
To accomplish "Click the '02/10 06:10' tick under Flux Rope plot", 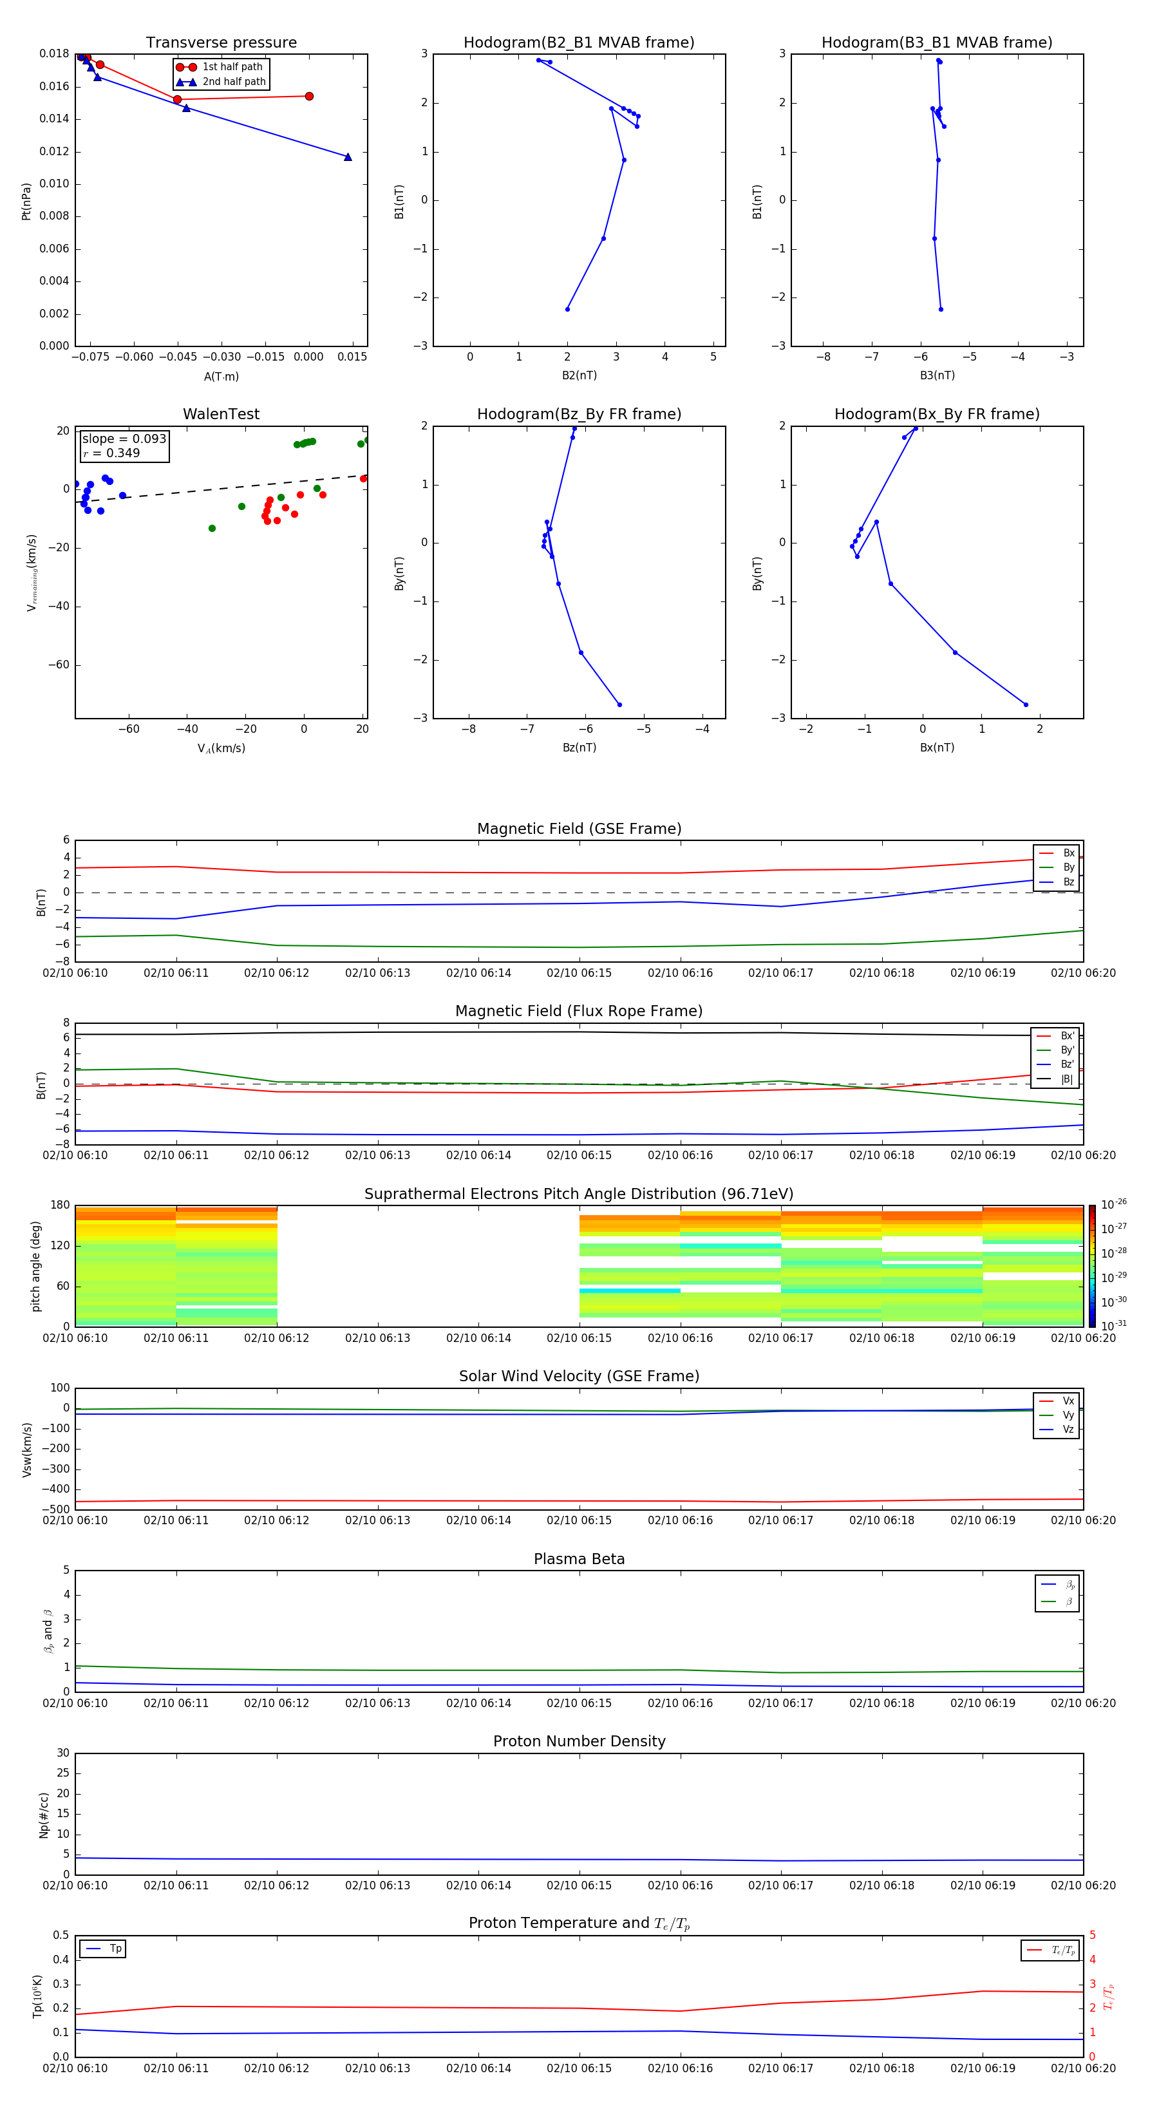I will tap(75, 1156).
